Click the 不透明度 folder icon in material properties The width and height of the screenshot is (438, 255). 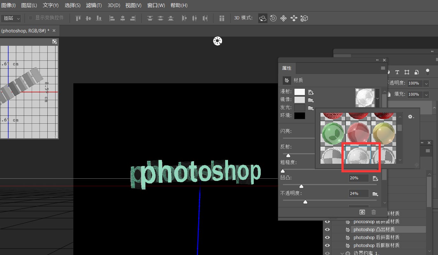375,193
